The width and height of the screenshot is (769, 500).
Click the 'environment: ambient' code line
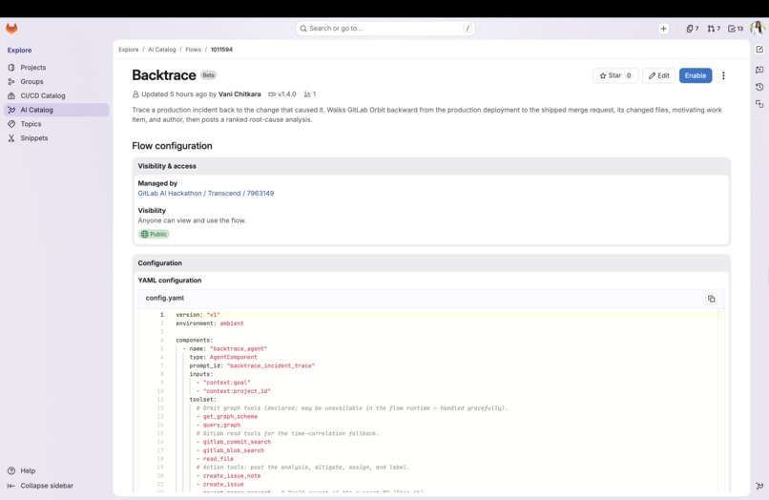(210, 323)
